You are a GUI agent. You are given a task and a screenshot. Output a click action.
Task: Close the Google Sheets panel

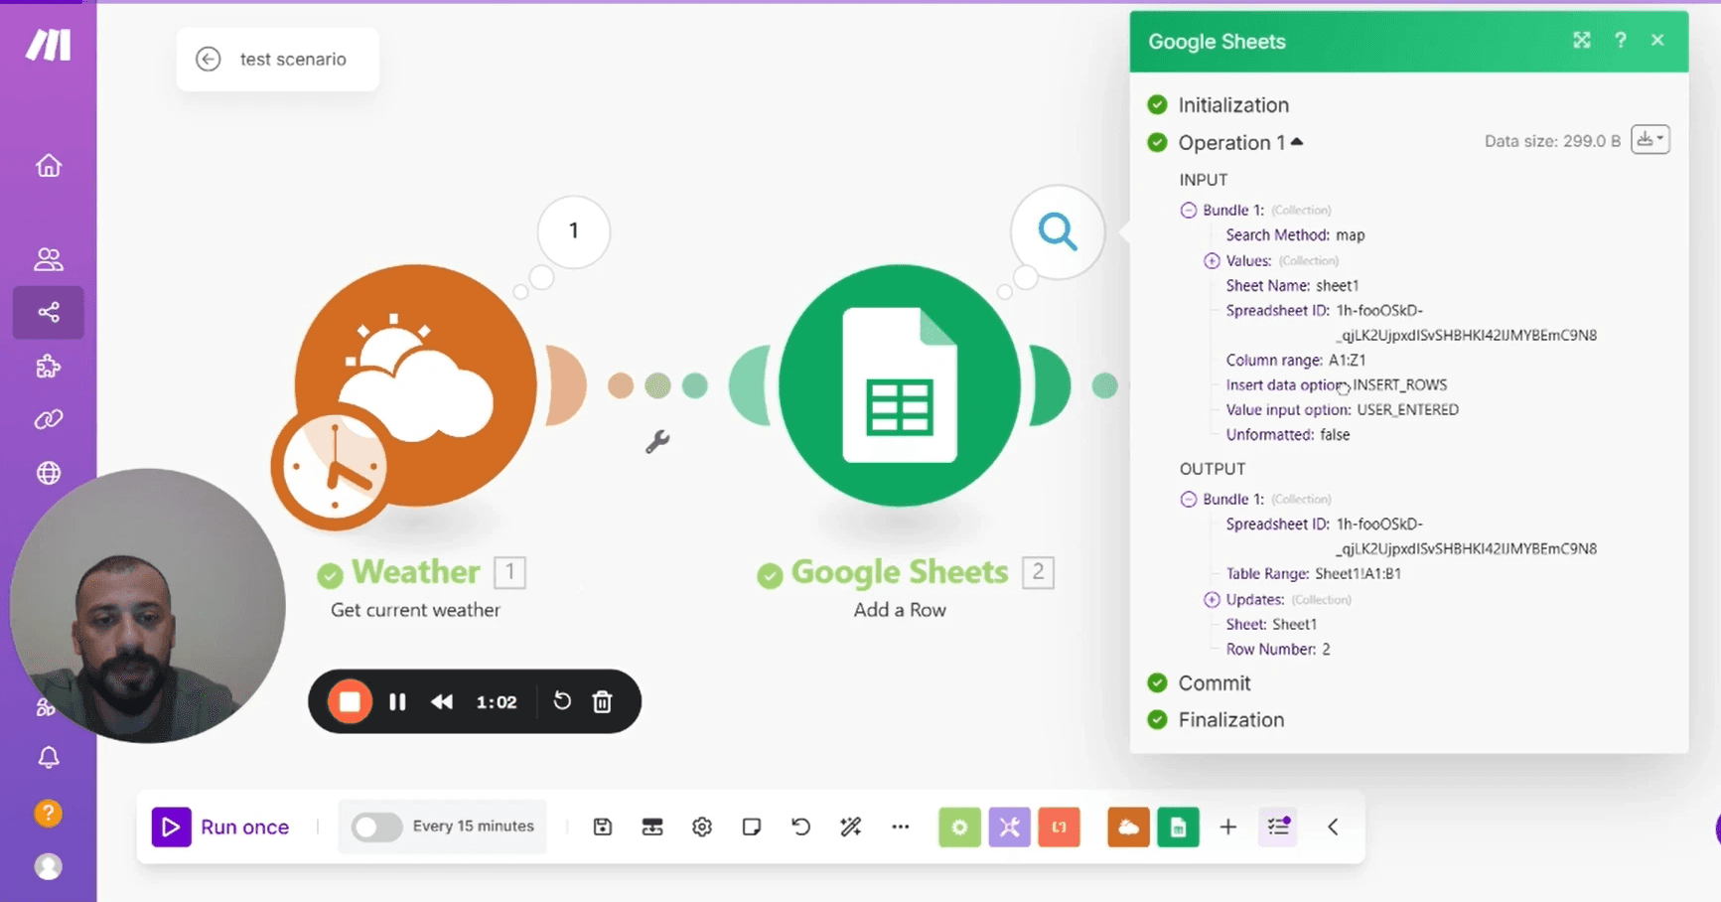tap(1657, 40)
